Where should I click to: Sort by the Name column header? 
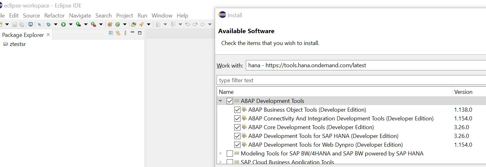click(x=334, y=92)
